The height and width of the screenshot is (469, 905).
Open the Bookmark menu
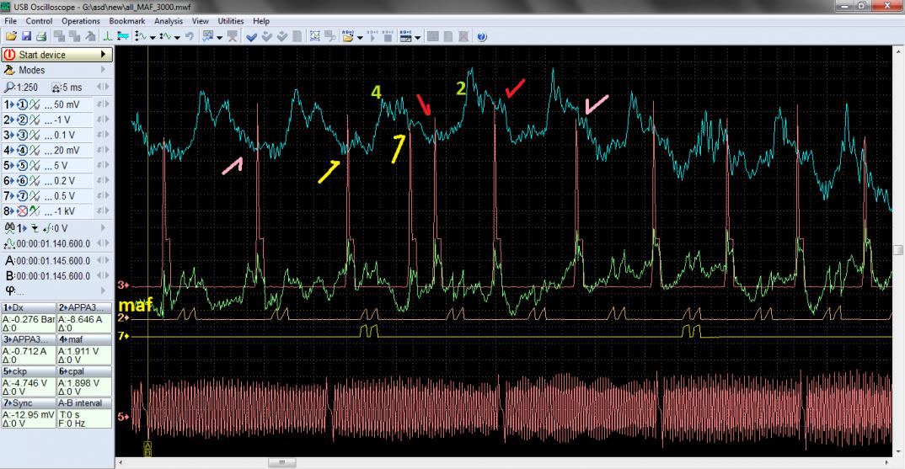(x=127, y=21)
